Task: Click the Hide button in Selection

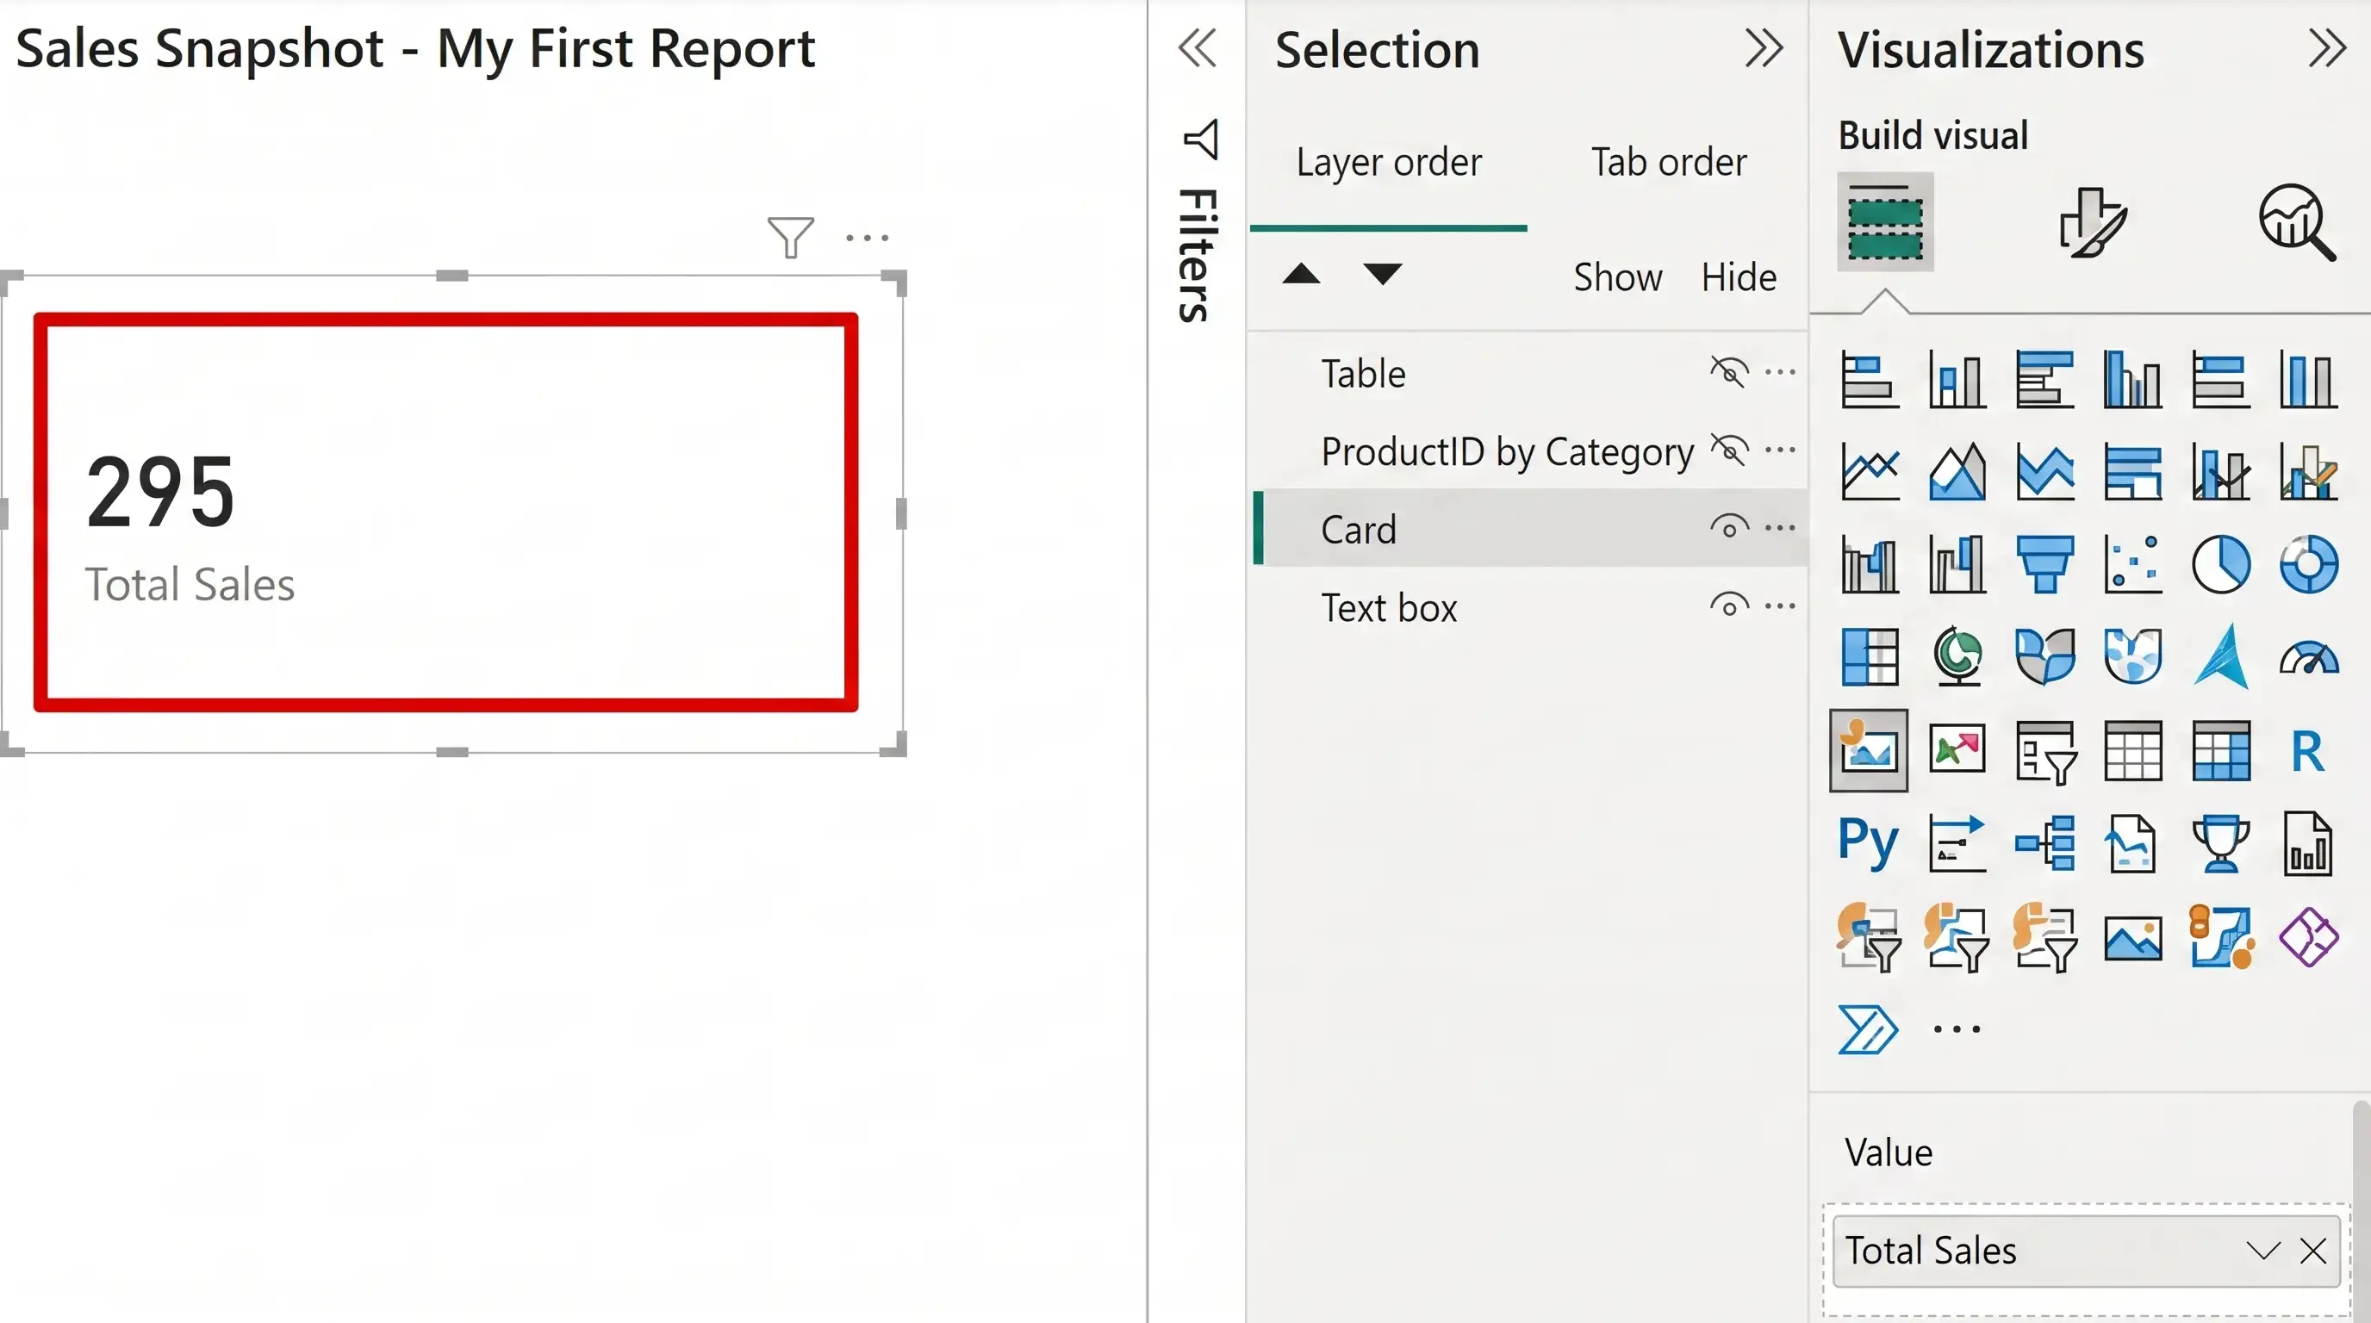Action: point(1739,277)
